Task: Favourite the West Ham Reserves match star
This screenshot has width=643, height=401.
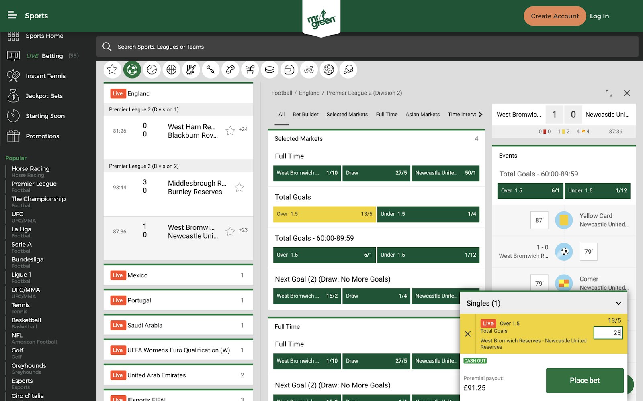Action: tap(230, 130)
